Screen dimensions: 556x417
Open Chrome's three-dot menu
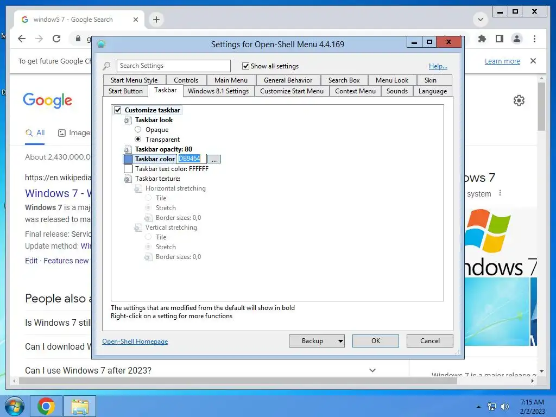pos(534,39)
